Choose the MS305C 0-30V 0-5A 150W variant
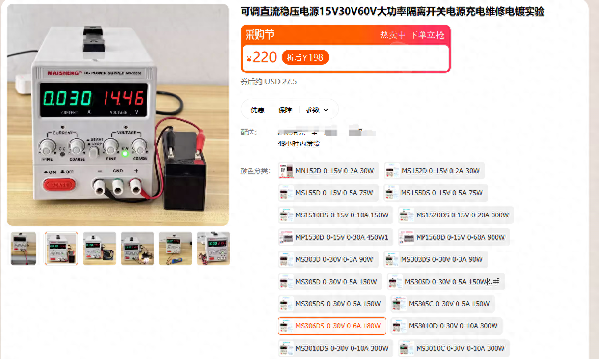Screen dimensions: 599x359 (x=443, y=304)
